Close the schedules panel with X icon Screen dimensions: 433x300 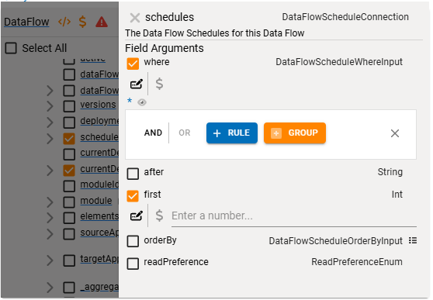click(x=135, y=18)
